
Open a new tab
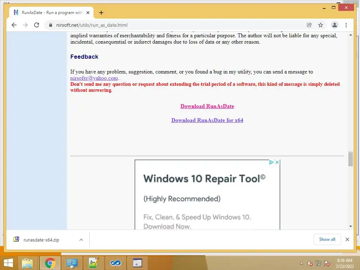pyautogui.click(x=101, y=13)
